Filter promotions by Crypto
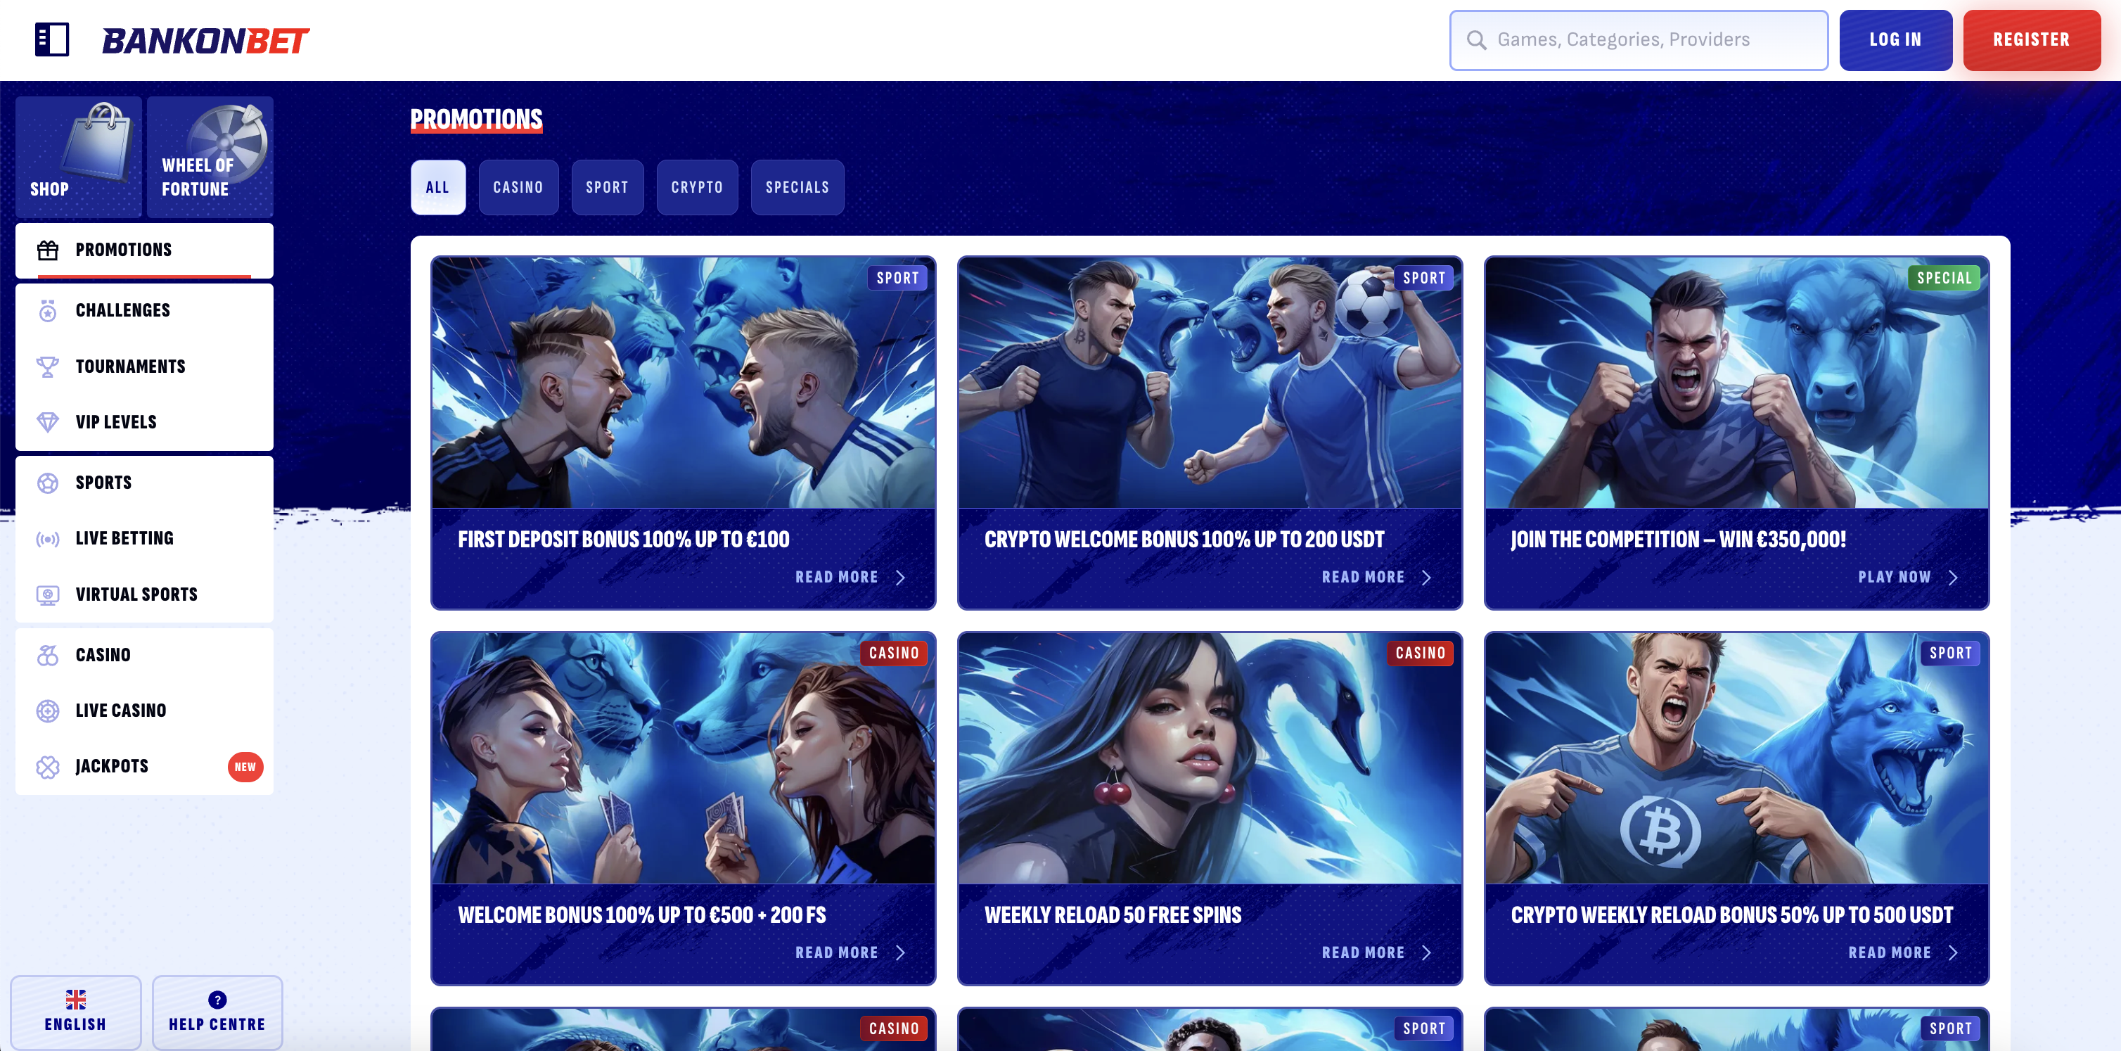Screen dimensions: 2121x1051 tap(698, 187)
